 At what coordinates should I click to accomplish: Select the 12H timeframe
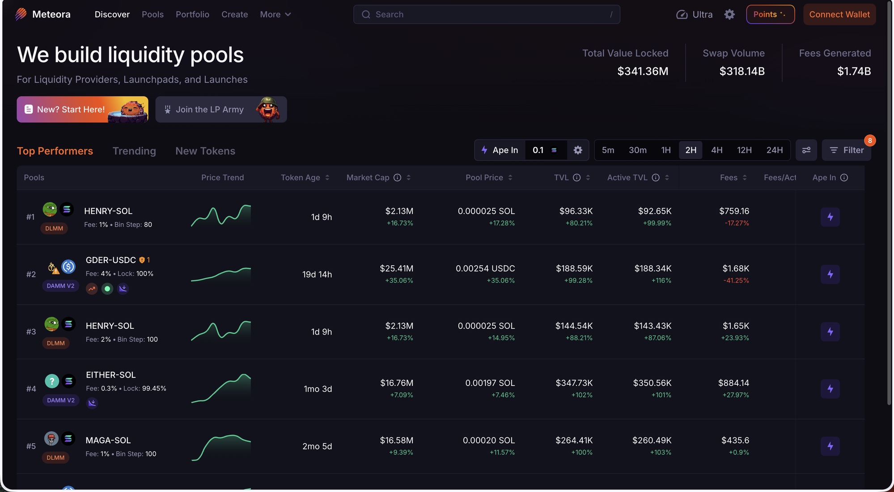click(x=744, y=150)
